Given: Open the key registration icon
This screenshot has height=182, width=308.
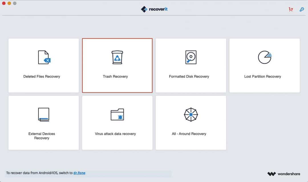Looking at the screenshot, I should 302,9.
